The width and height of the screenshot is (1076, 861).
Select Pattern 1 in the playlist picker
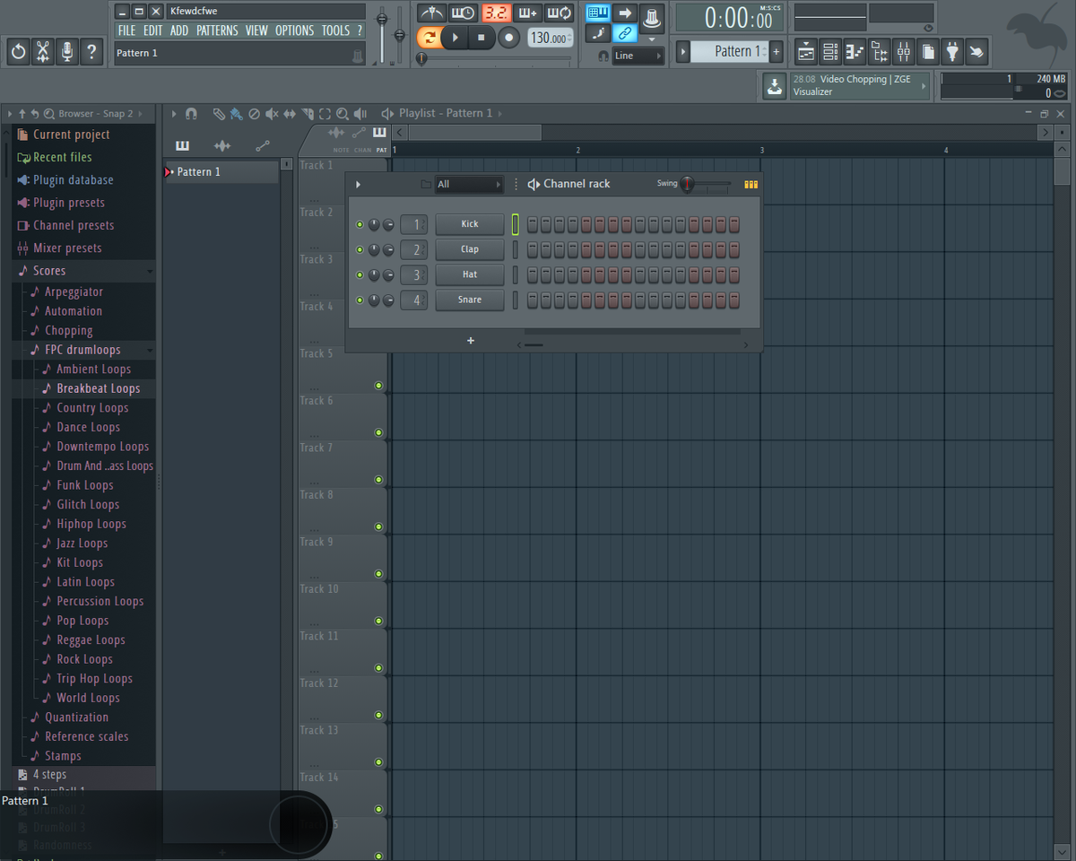coord(221,171)
